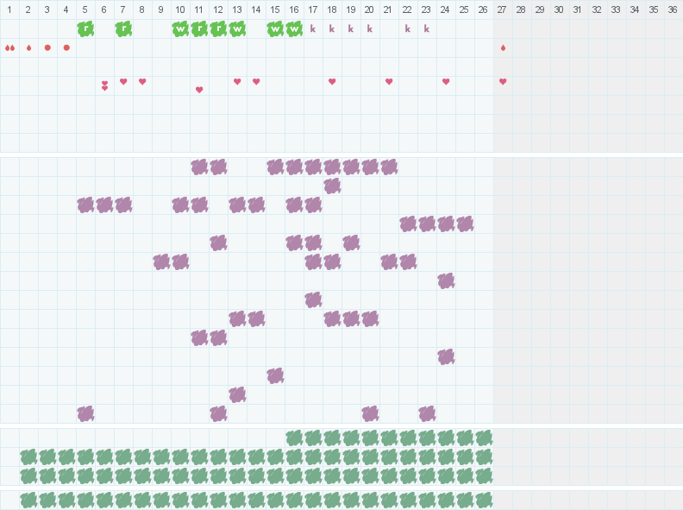Click the blood drop on day 27
This screenshot has width=683, height=510.
tap(503, 48)
